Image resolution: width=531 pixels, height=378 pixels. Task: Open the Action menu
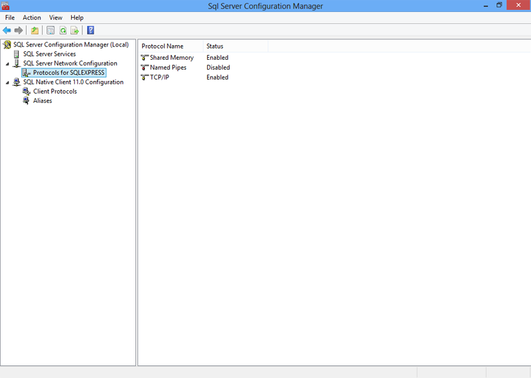coord(32,18)
